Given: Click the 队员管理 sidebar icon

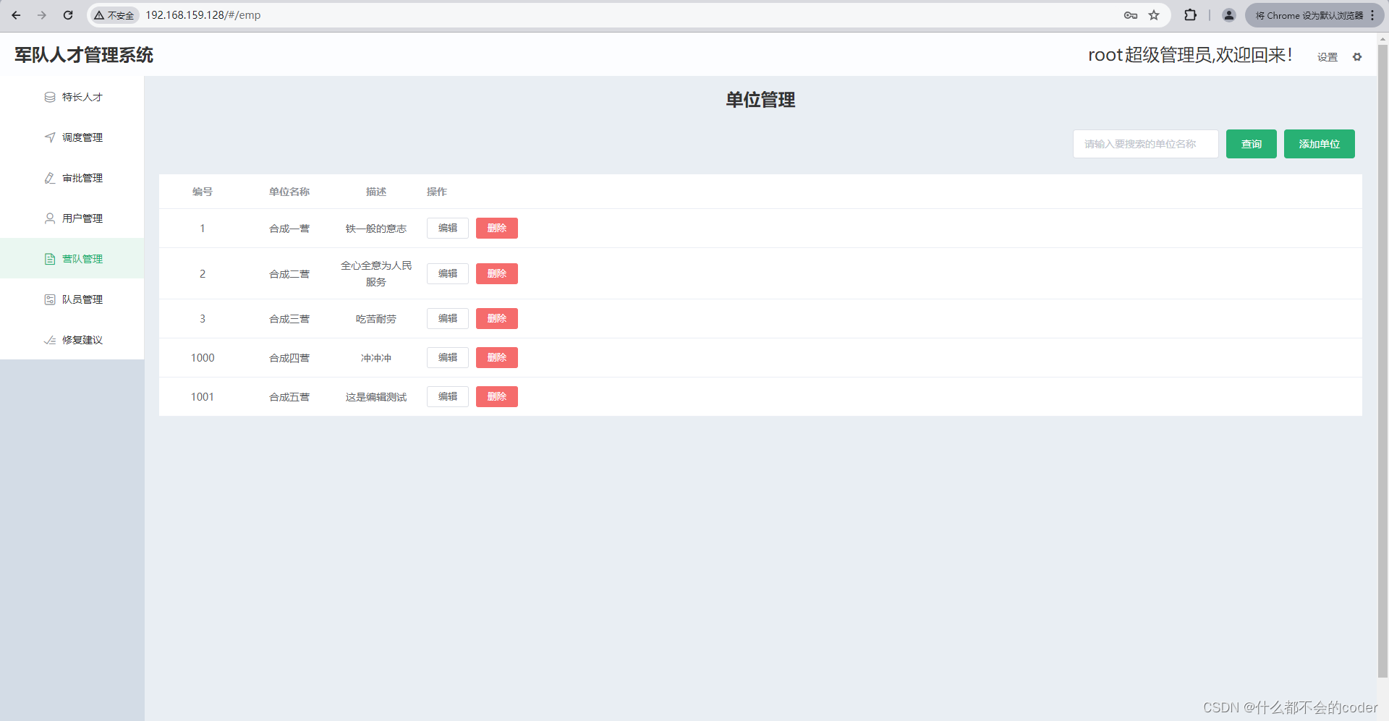Looking at the screenshot, I should pos(50,299).
